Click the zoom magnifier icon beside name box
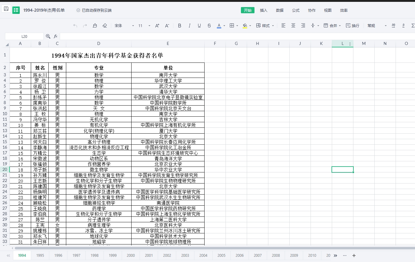 [x=48, y=36]
